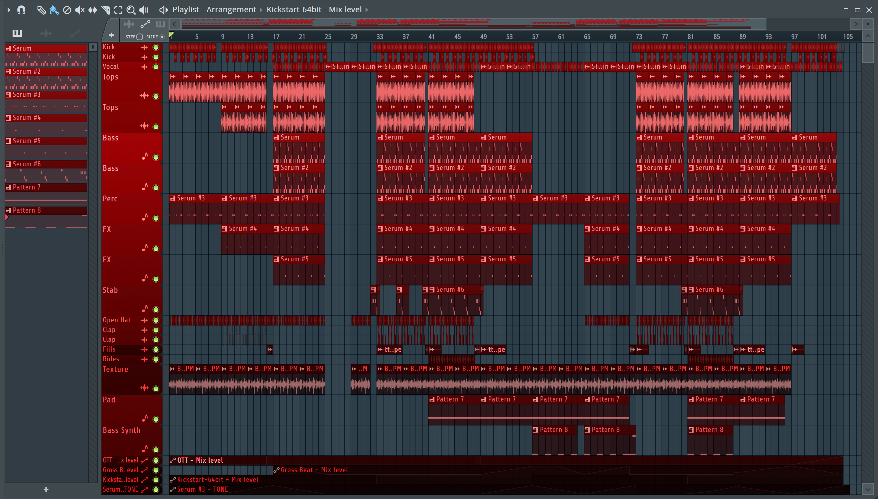
Task: Choose the Select marquee tool
Action: (118, 10)
